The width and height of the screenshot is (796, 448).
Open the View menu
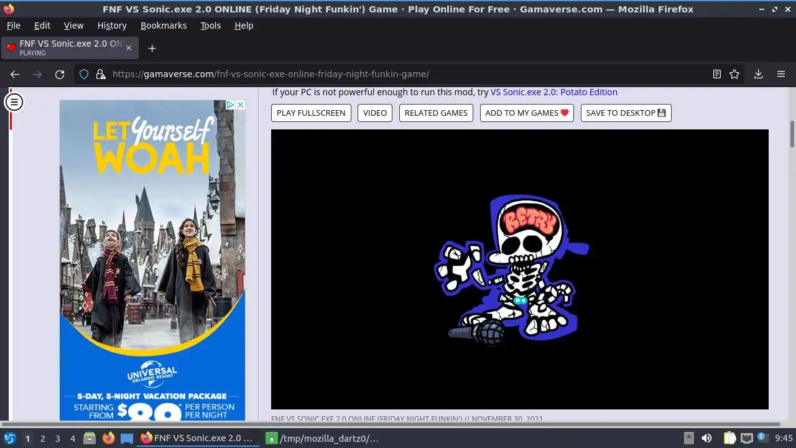pos(73,26)
